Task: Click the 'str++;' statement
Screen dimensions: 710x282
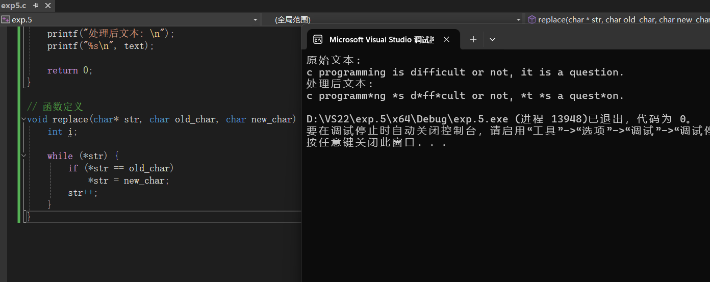Action: (x=83, y=193)
